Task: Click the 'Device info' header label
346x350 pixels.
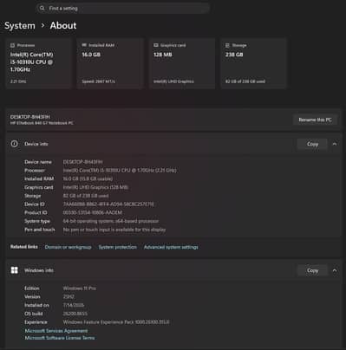Action: (36, 144)
